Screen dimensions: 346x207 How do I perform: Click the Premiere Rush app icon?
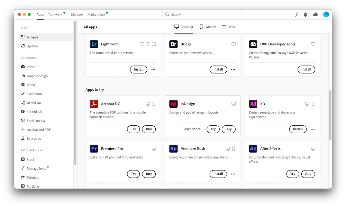point(173,148)
